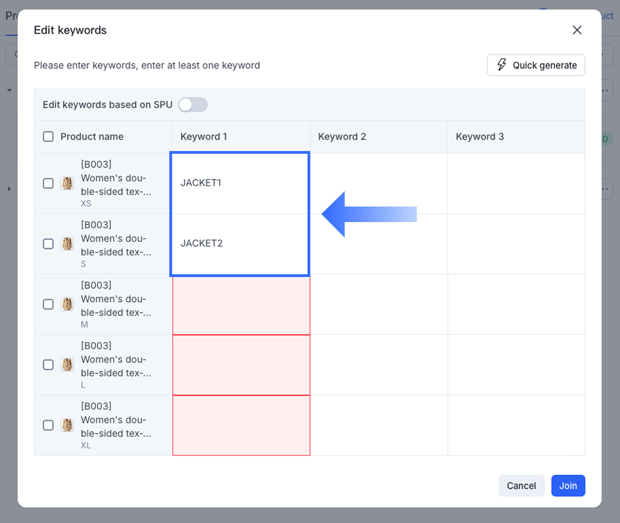620x523 pixels.
Task: Click empty Keyword 1 cell for size M
Action: click(x=241, y=304)
